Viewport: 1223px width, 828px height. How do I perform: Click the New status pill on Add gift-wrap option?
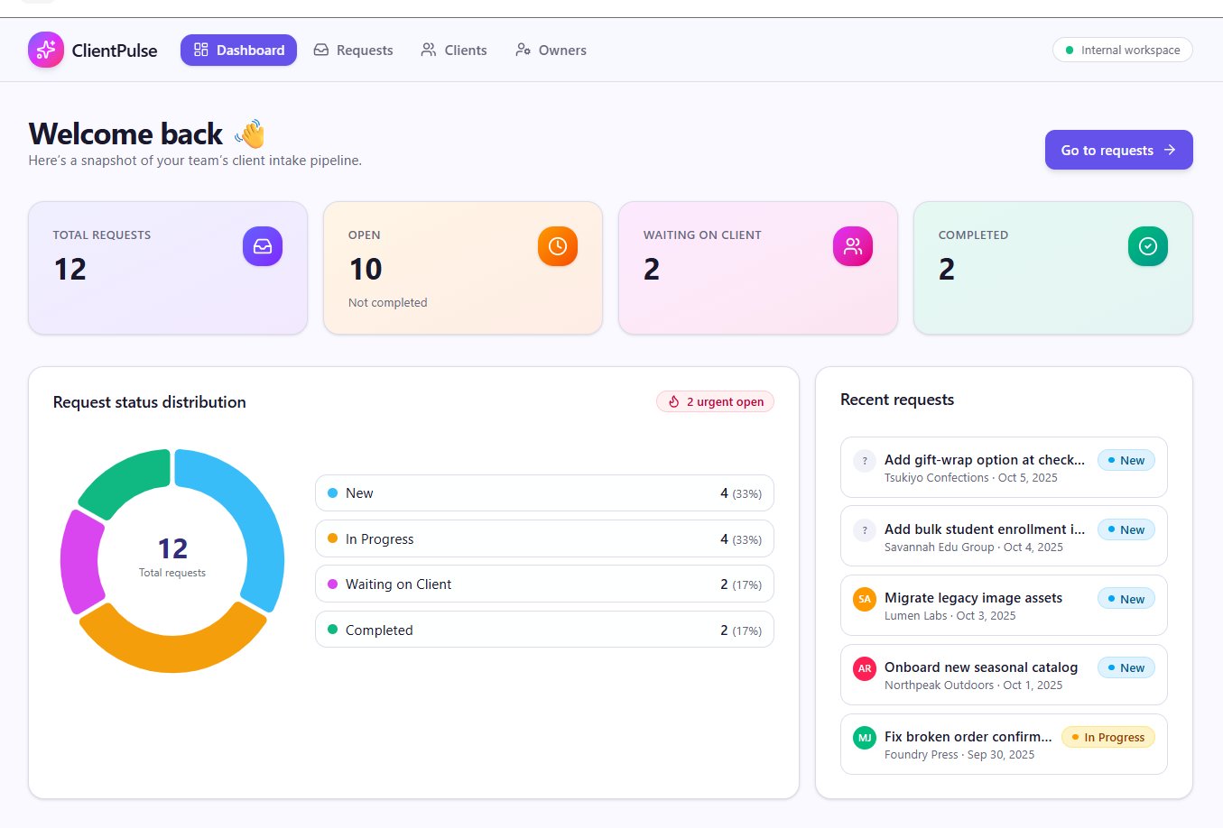click(x=1126, y=460)
